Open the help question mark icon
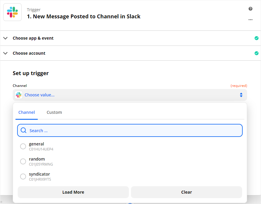The image size is (261, 204). (250, 9)
